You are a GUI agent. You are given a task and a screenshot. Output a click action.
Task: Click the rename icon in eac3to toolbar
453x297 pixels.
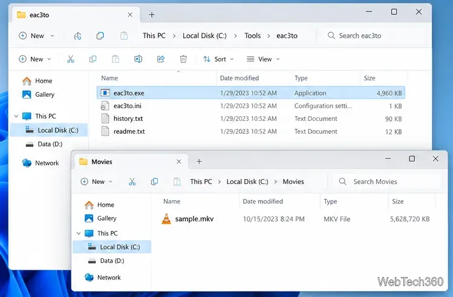click(x=138, y=59)
